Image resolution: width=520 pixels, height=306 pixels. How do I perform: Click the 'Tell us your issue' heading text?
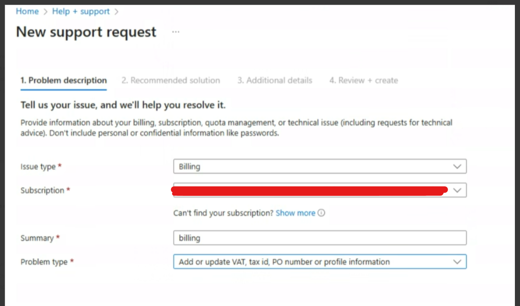click(x=123, y=105)
